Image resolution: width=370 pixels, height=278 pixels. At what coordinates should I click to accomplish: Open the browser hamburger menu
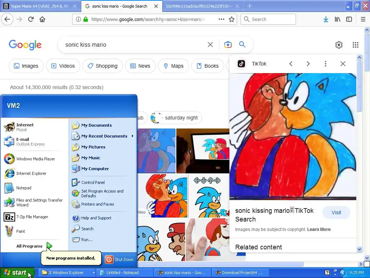point(363,19)
